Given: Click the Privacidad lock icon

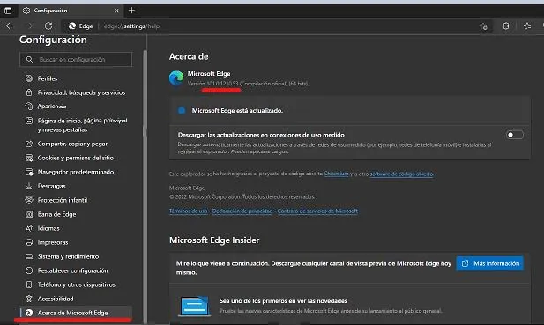Looking at the screenshot, I should (x=29, y=92).
